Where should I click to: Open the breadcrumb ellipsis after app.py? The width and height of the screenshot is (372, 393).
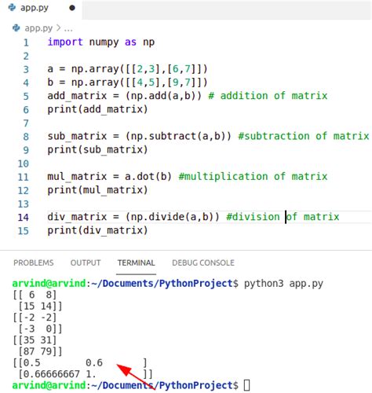68,29
